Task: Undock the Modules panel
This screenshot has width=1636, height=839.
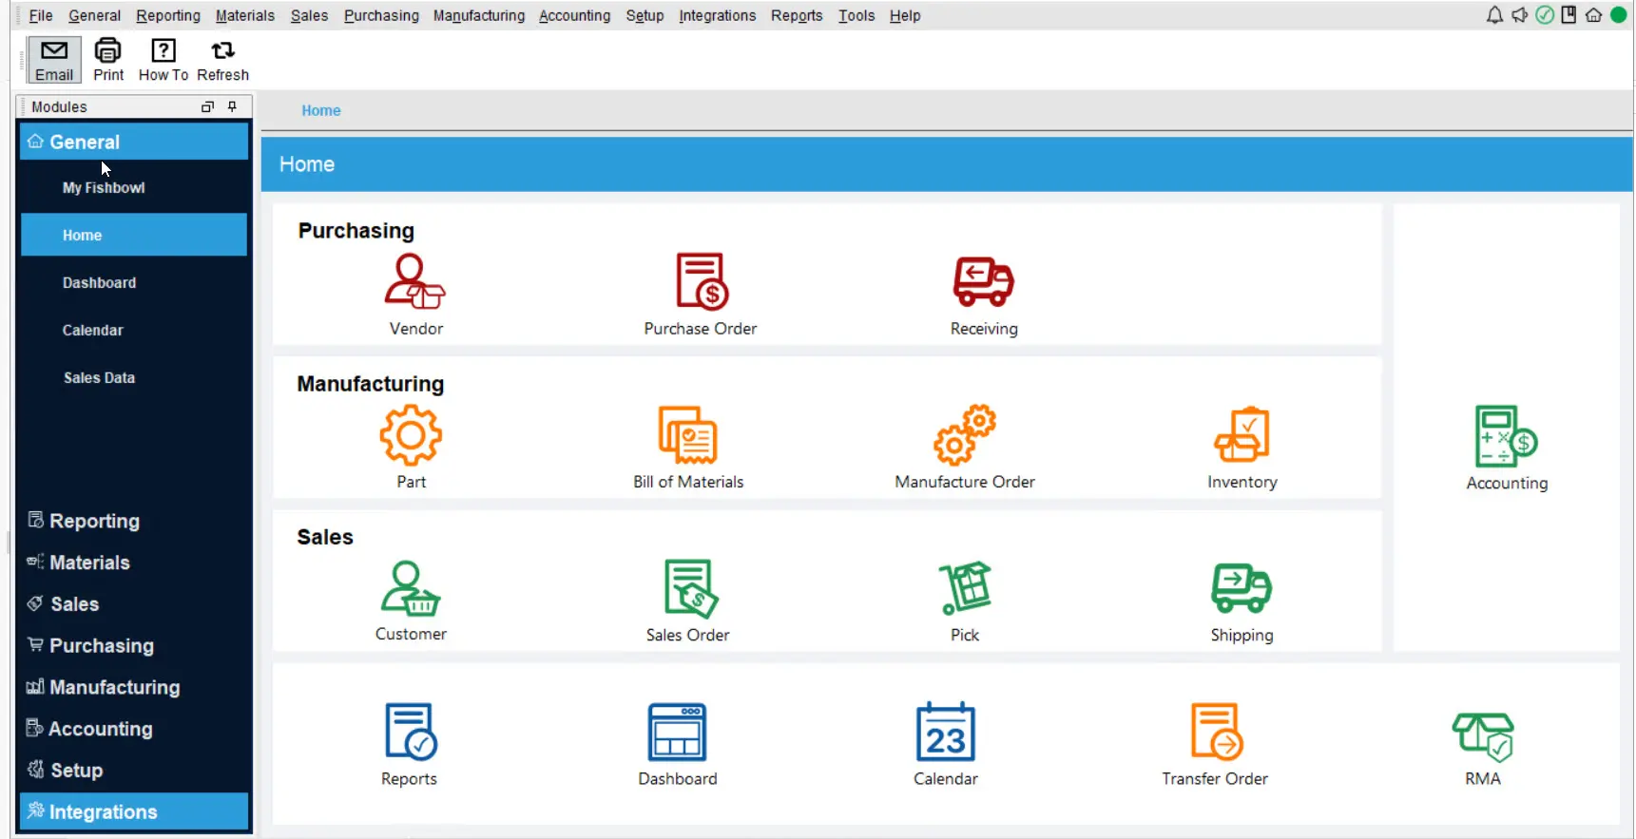Action: coord(207,106)
